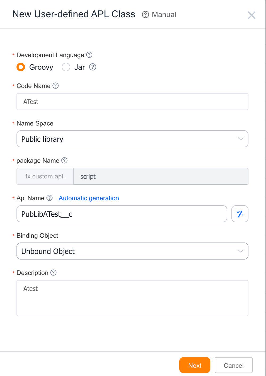The height and width of the screenshot is (376, 266).
Task: Click the magic wand icon next to Api Name field
Action: tap(239, 214)
